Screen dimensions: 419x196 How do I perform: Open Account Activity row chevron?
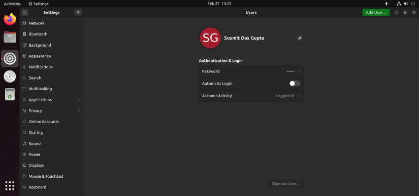(x=299, y=96)
